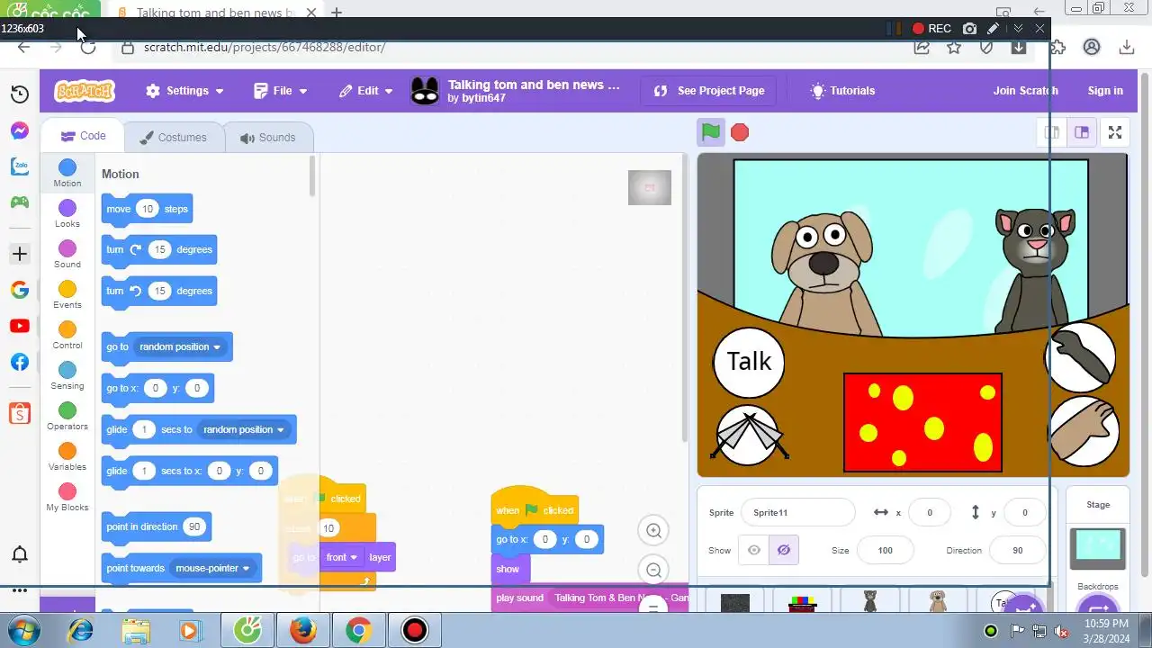The image size is (1152, 648).
Task: Open the Settings dropdown menu
Action: click(x=184, y=91)
